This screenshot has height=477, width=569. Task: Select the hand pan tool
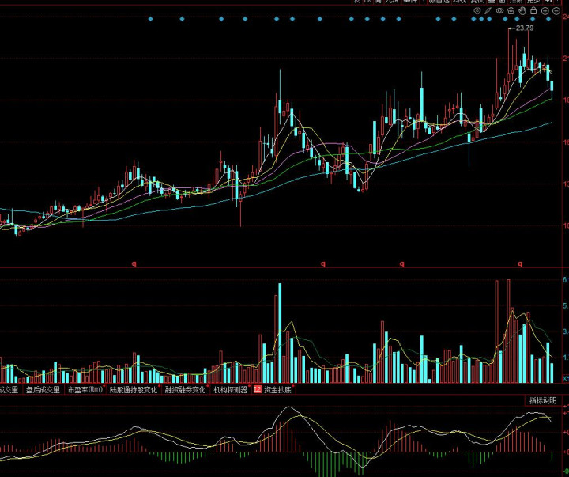click(522, 12)
